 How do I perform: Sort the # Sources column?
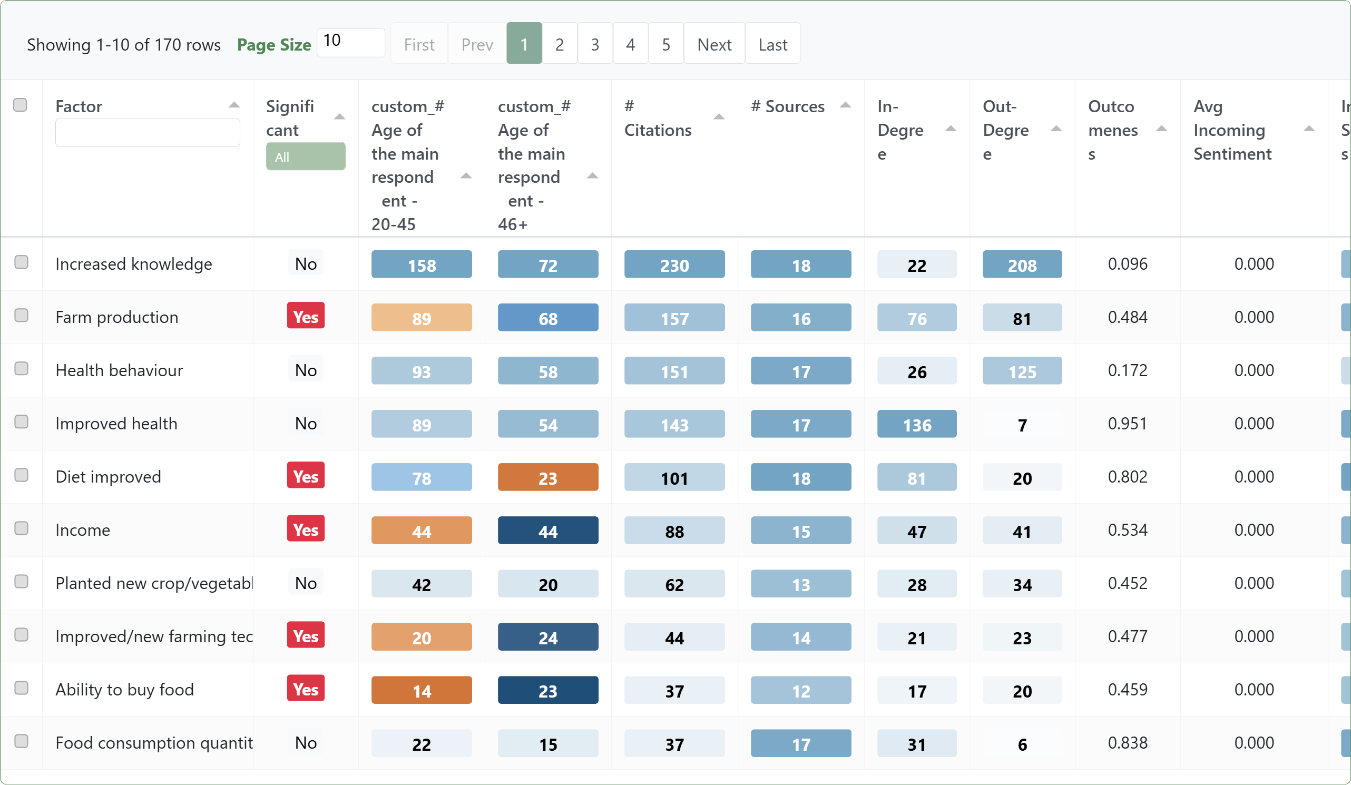pyautogui.click(x=846, y=105)
